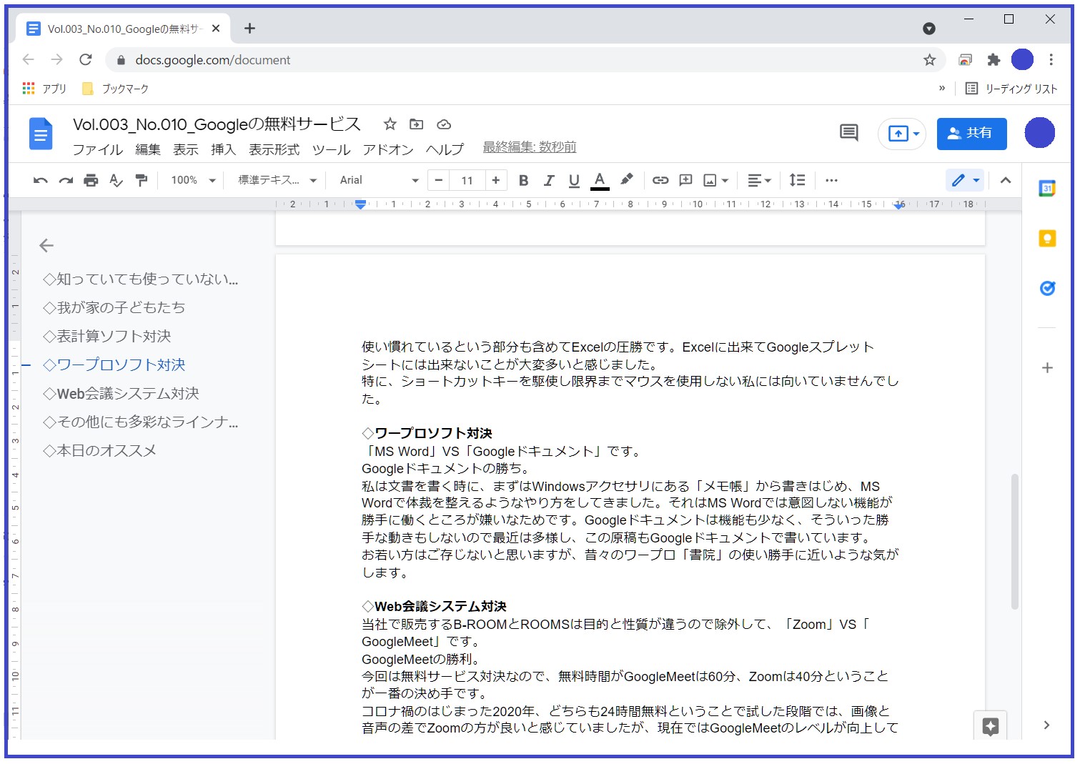This screenshot has width=1080, height=764.
Task: Expand the 100% zoom dropdown
Action: click(193, 181)
